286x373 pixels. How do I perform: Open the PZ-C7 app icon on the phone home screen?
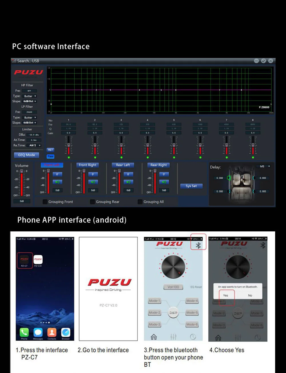(x=24, y=259)
